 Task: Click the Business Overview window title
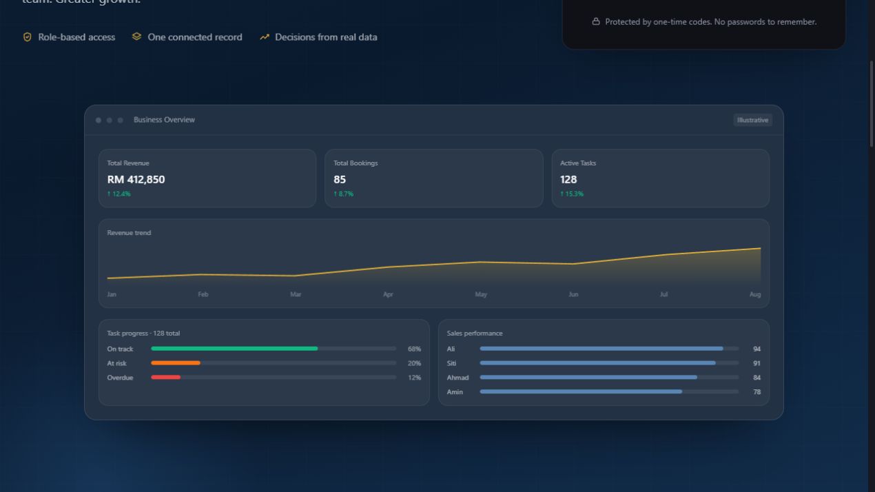coord(164,120)
